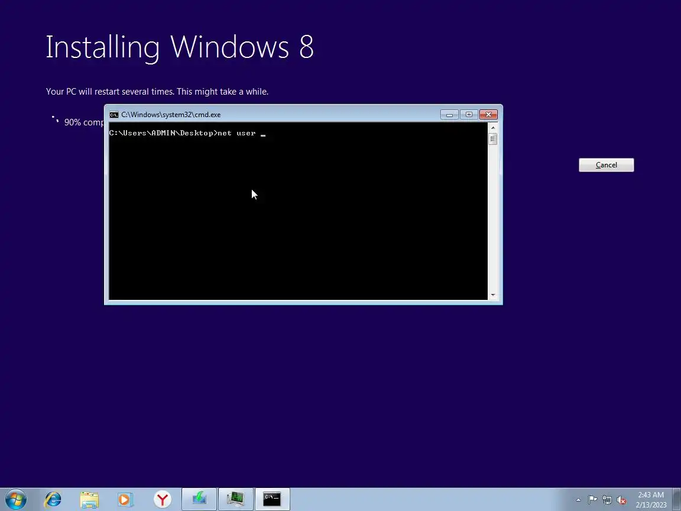681x511 pixels.
Task: Click the date 2/13/2023 in tray
Action: pos(651,505)
